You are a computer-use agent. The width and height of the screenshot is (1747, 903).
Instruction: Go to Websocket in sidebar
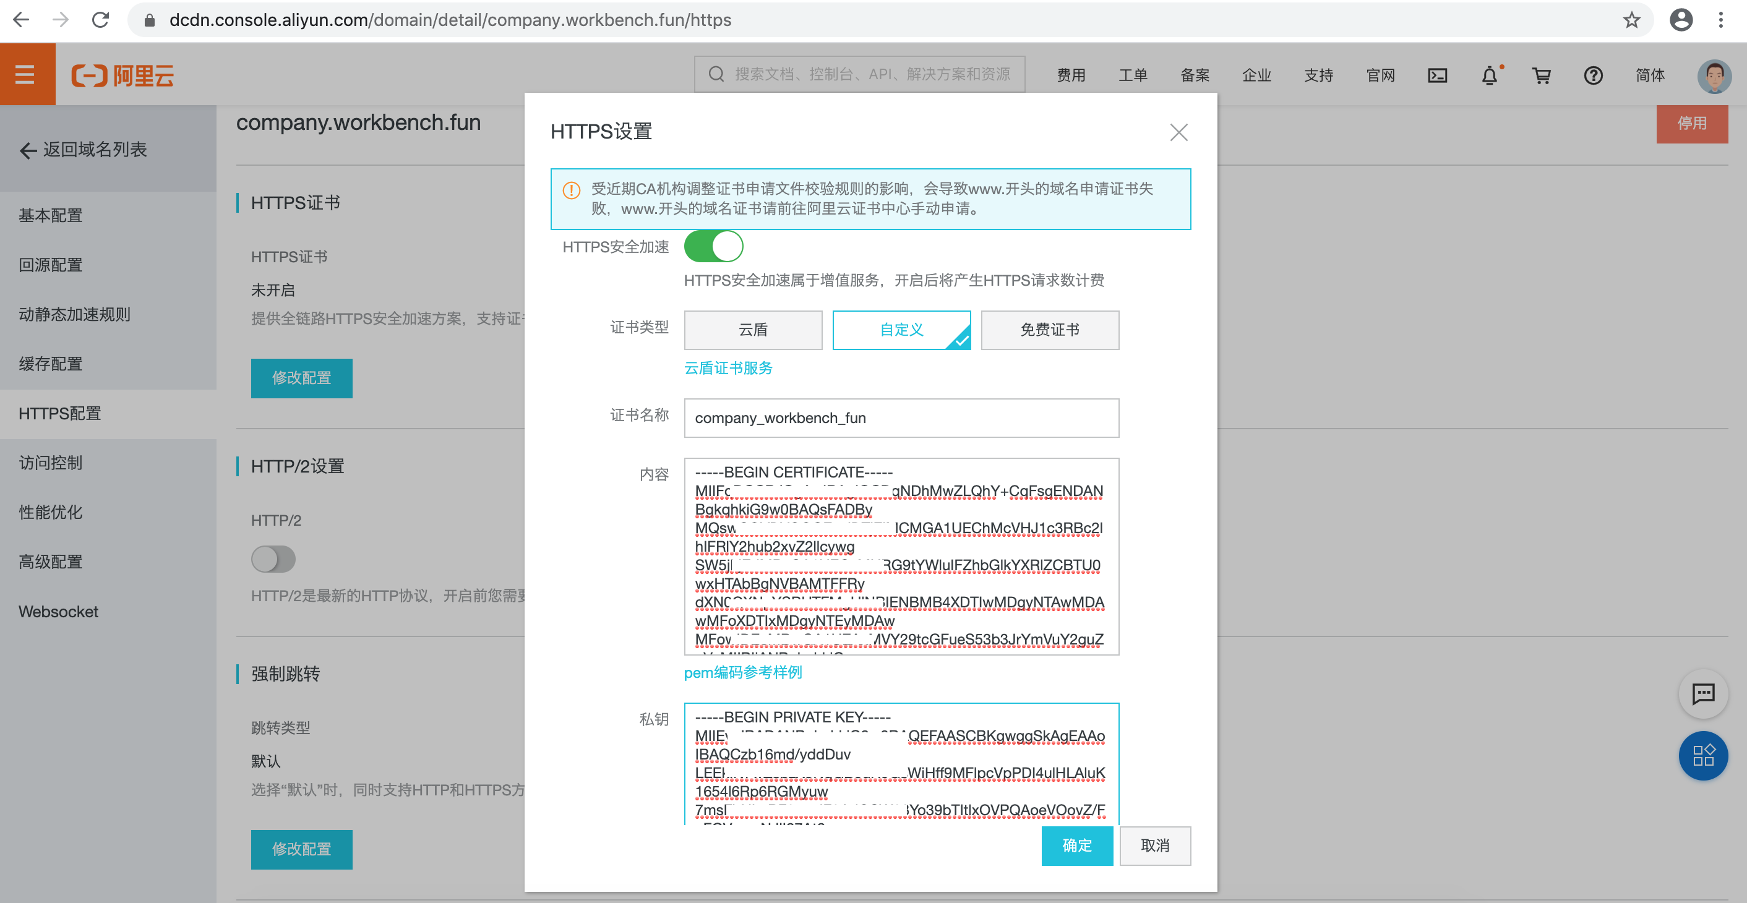[x=108, y=612]
